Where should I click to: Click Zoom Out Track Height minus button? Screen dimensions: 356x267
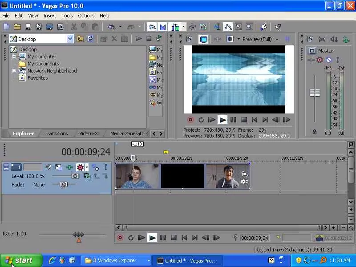click(x=351, y=220)
